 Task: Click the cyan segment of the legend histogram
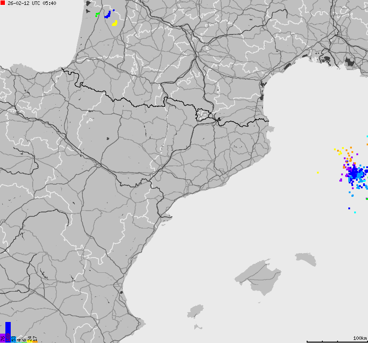point(19,342)
